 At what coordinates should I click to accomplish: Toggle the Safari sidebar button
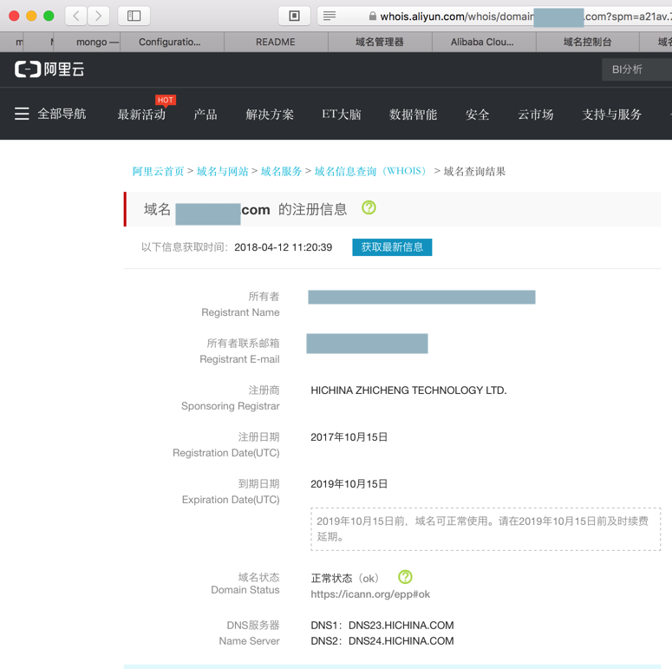coord(134,16)
